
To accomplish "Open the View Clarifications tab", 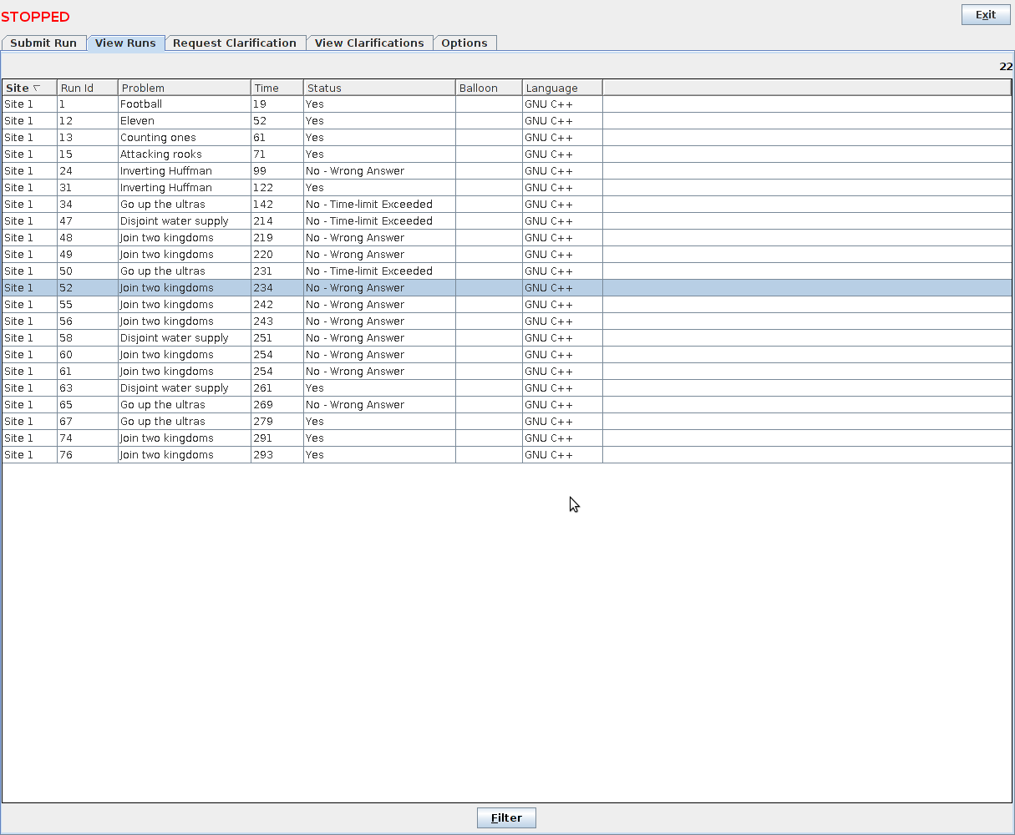I will 369,43.
